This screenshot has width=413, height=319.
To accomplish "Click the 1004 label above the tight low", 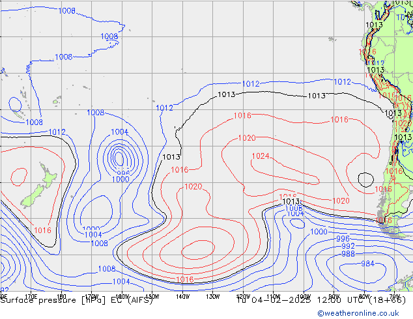I will tap(120, 132).
